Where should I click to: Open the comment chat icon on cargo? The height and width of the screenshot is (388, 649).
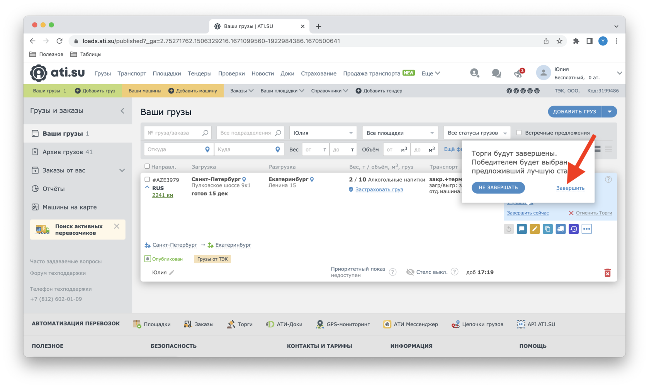pyautogui.click(x=522, y=229)
